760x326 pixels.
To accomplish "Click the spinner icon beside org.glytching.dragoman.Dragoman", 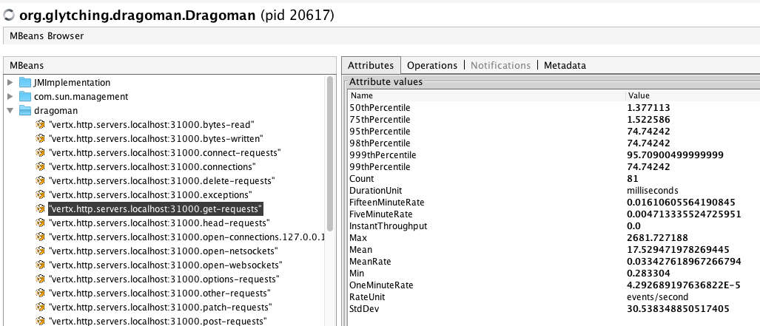I will pyautogui.click(x=9, y=15).
